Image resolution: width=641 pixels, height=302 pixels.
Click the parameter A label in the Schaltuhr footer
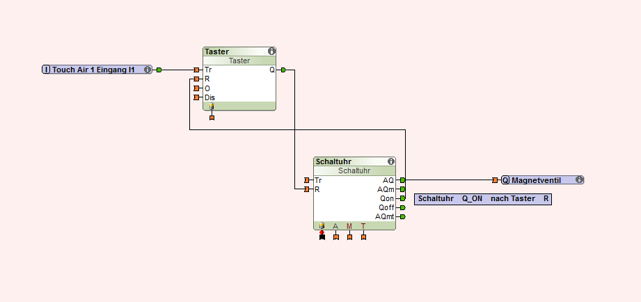(x=335, y=226)
